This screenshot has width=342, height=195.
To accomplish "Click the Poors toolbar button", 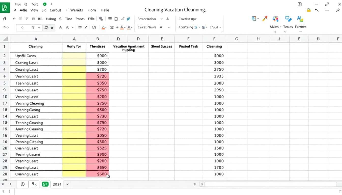I will 80,19.
